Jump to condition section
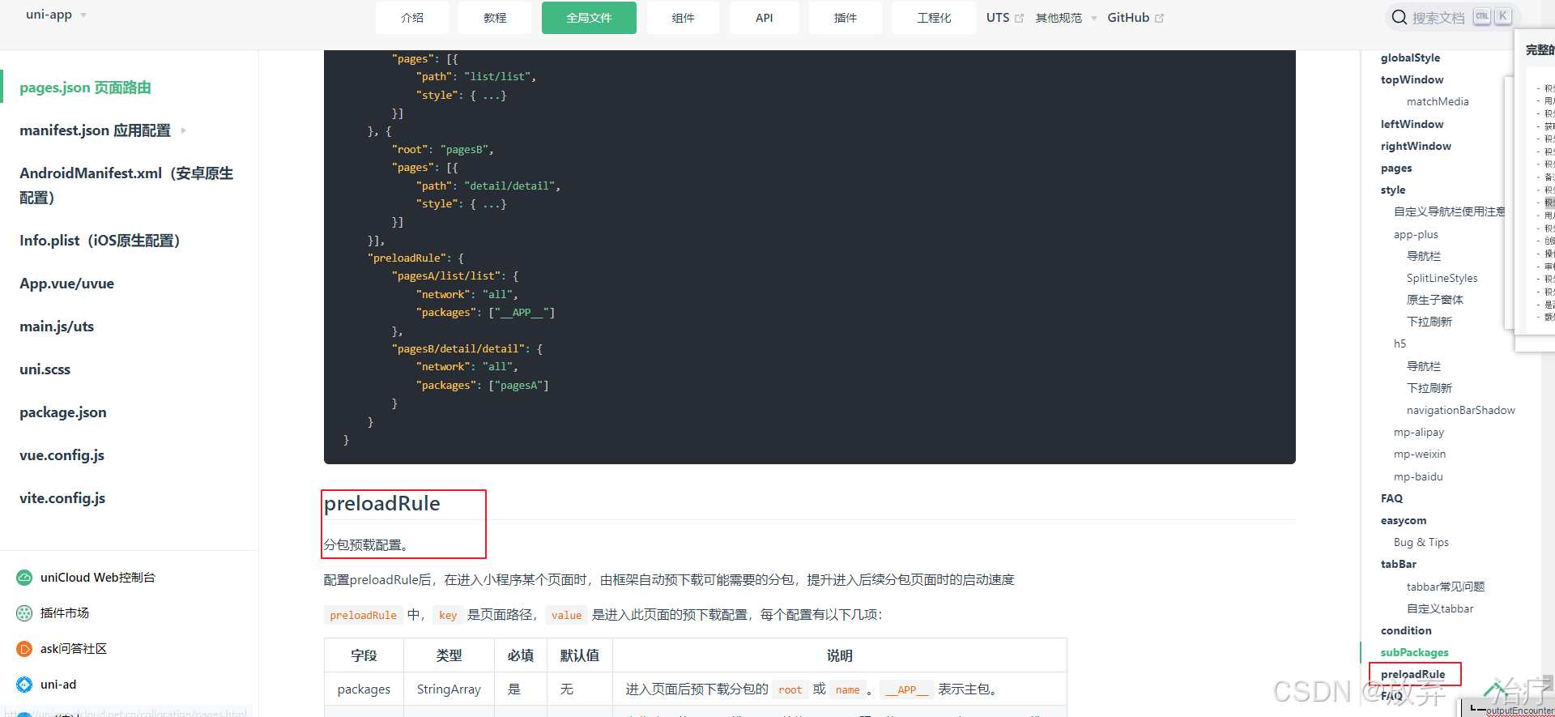1555x717 pixels. tap(1406, 630)
